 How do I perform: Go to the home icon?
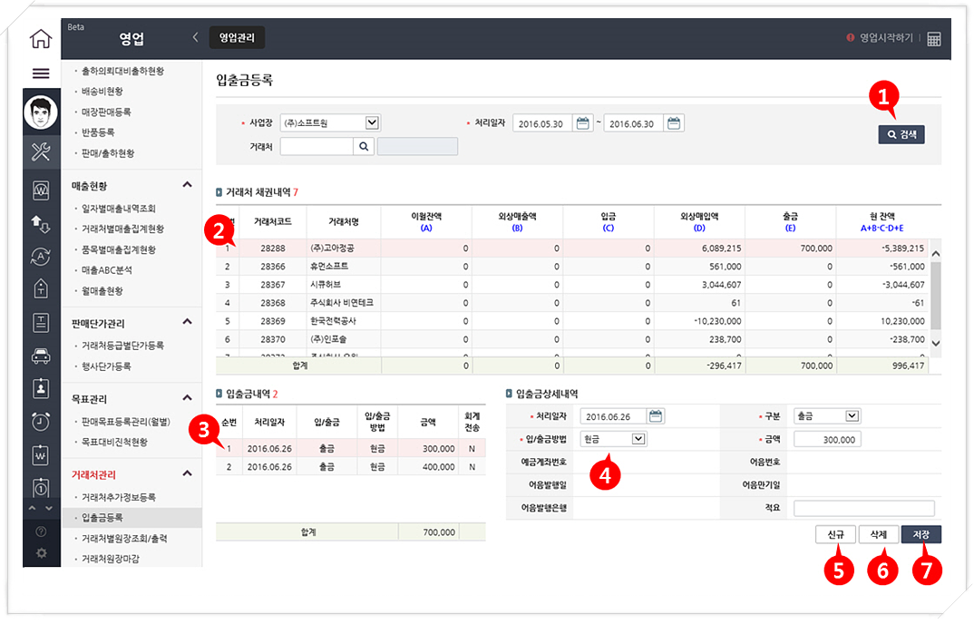[x=41, y=38]
